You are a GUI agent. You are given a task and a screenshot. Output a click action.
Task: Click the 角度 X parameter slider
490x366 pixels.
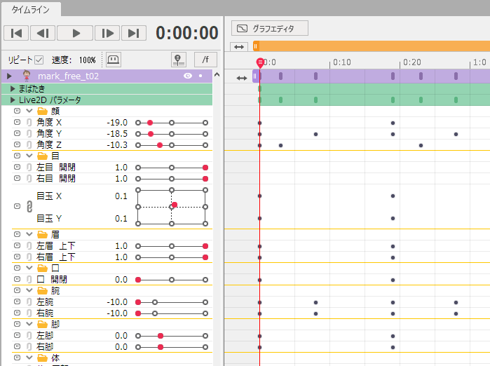[172, 122]
